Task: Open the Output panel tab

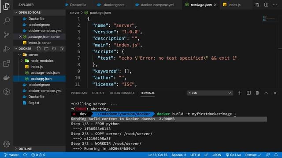Action: point(98,93)
